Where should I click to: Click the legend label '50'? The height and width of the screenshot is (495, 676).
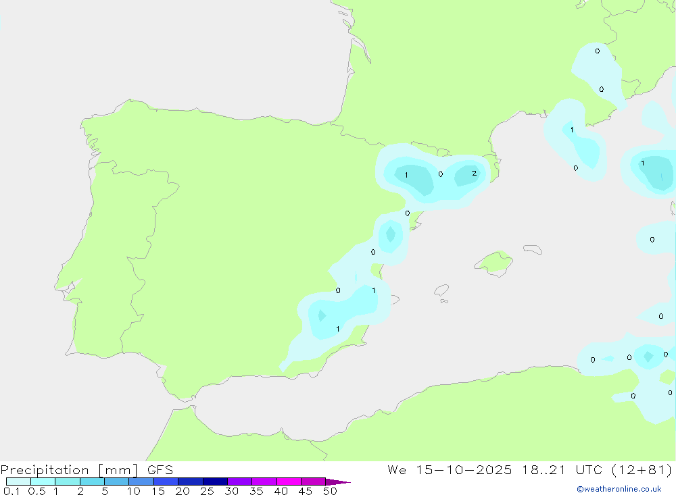(x=330, y=491)
